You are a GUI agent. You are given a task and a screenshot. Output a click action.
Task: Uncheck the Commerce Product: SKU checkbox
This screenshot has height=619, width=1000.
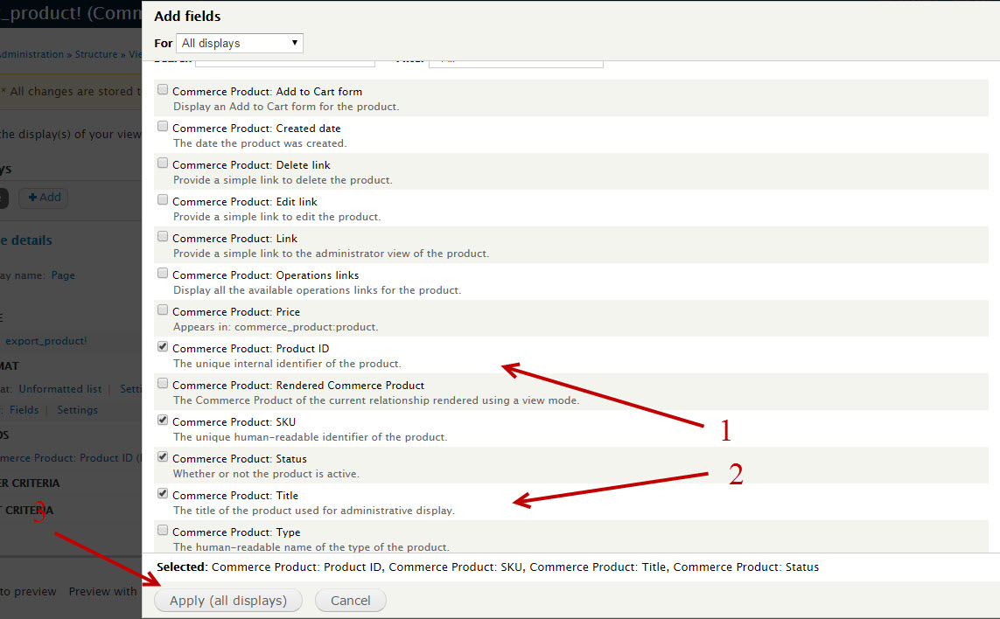(x=163, y=421)
